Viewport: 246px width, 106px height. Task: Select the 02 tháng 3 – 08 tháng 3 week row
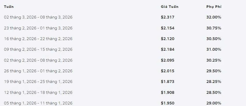click(x=38, y=17)
